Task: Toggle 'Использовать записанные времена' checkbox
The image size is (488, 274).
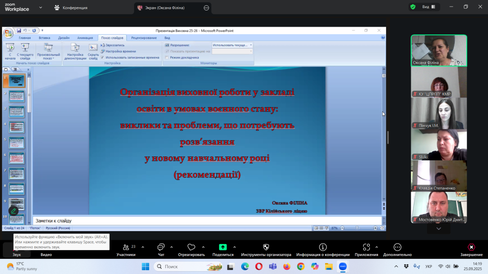Action: pos(102,57)
